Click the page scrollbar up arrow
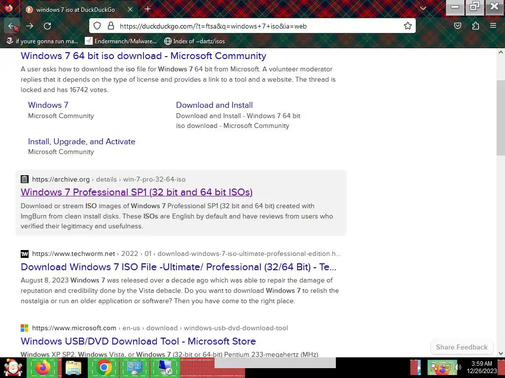This screenshot has width=505, height=378. click(501, 52)
